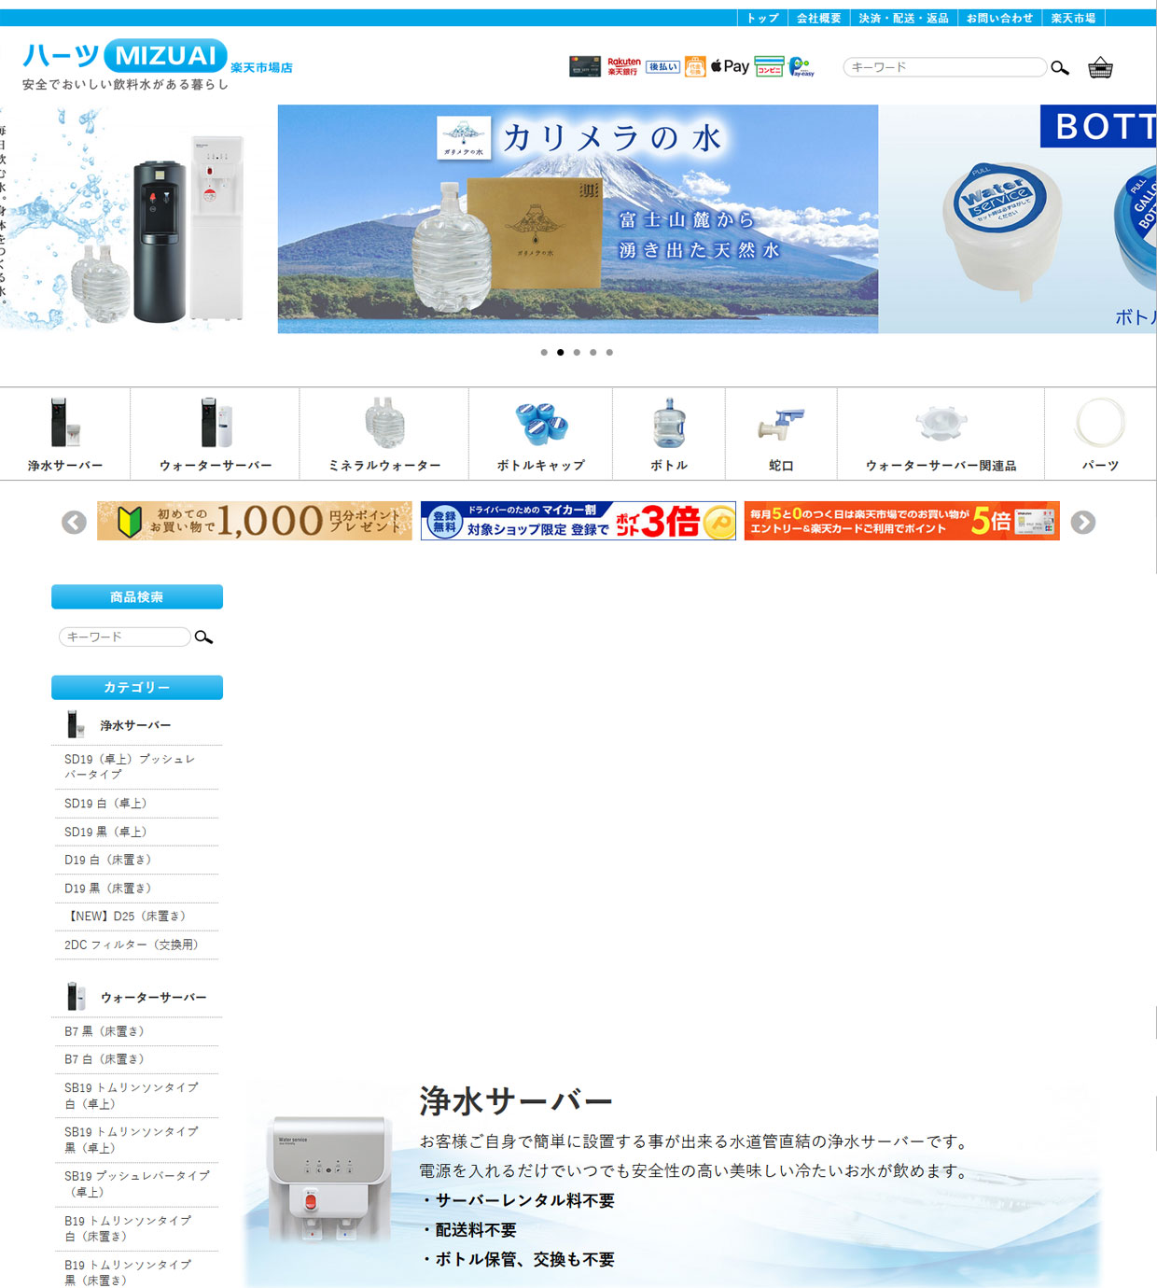Focus the sidebar キーワード search field
The image size is (1157, 1288).
[125, 637]
